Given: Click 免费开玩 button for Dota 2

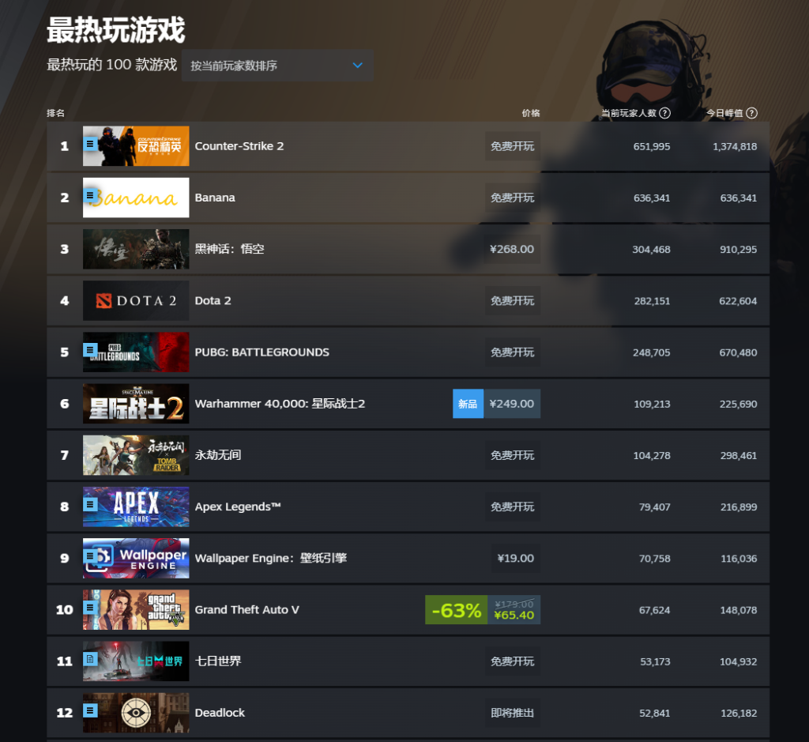Looking at the screenshot, I should click(x=512, y=301).
